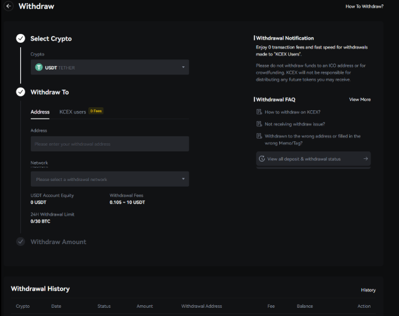399x316 pixels.
Task: Click the Withdraw To step checkmark icon
Action: (x=21, y=92)
